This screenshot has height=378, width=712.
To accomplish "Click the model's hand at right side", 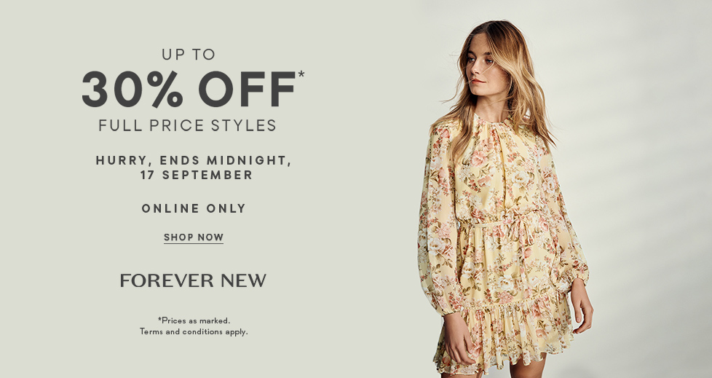I will pyautogui.click(x=581, y=307).
